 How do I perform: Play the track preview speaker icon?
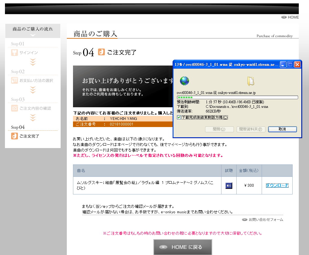(229, 185)
